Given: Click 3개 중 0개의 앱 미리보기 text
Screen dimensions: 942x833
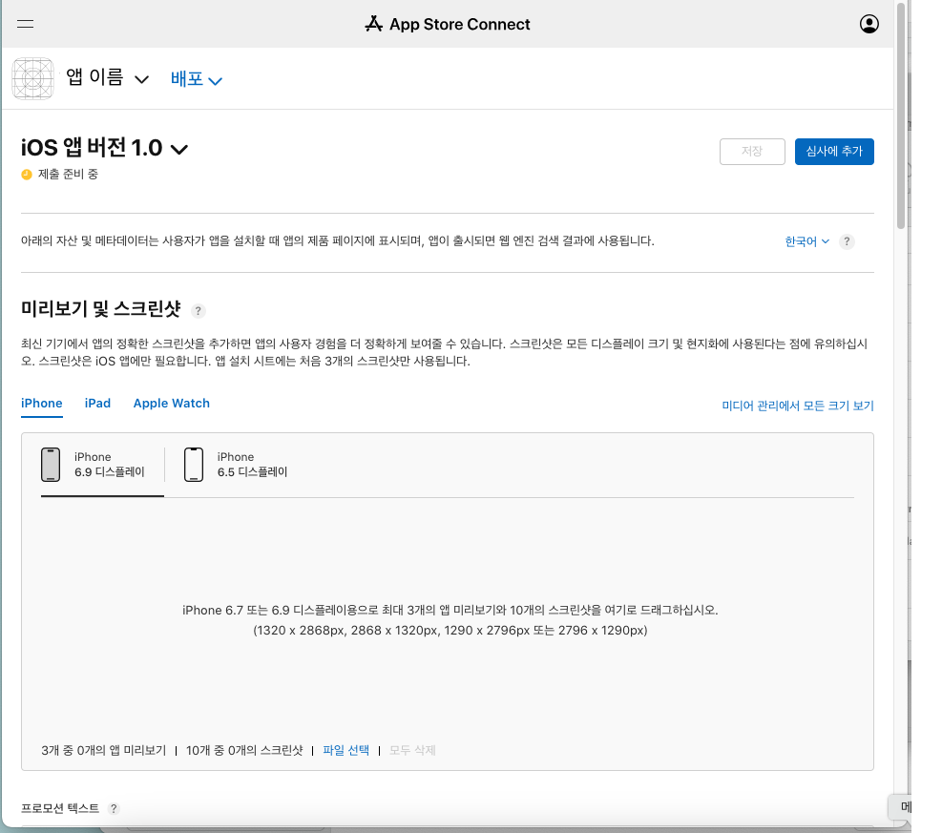Looking at the screenshot, I should (103, 750).
